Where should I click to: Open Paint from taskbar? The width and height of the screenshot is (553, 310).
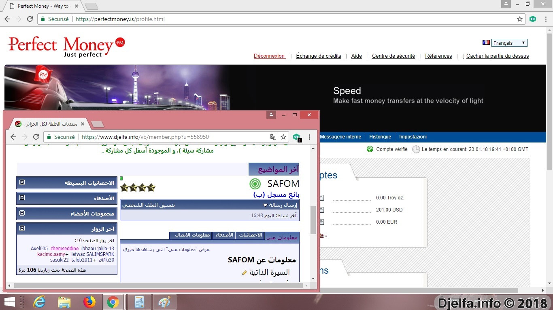pyautogui.click(x=164, y=302)
